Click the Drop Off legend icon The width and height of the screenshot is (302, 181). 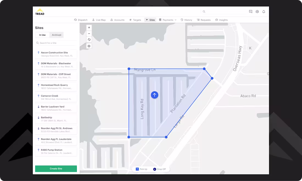(x=155, y=169)
